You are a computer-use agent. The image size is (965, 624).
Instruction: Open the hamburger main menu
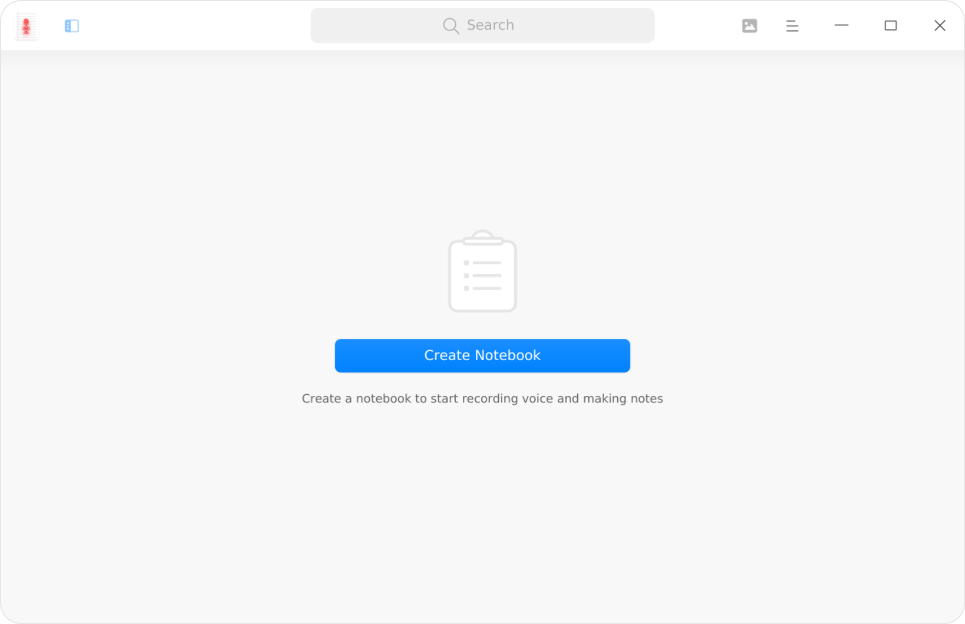pos(792,26)
